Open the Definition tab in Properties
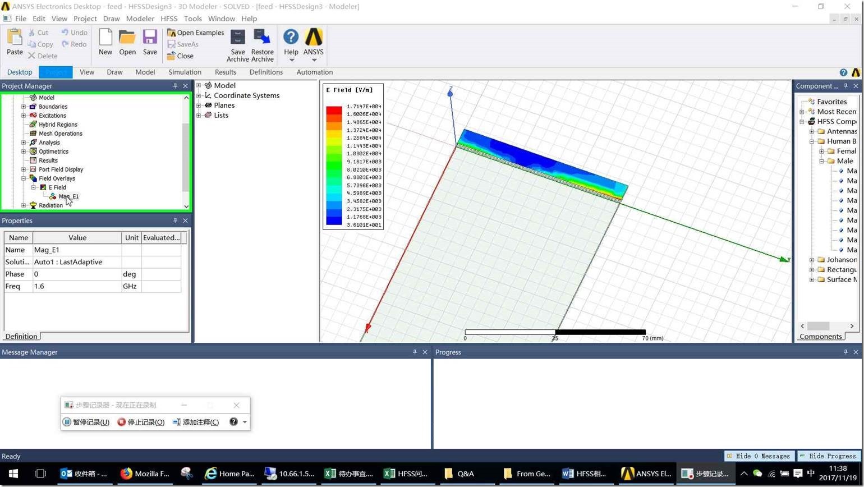This screenshot has height=487, width=864. (x=21, y=337)
